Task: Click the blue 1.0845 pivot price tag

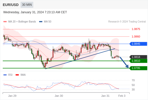Action: pyautogui.click(x=138, y=44)
